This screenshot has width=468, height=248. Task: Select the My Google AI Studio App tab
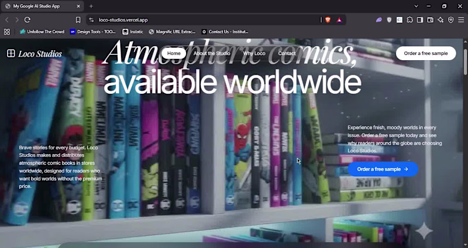(42, 6)
